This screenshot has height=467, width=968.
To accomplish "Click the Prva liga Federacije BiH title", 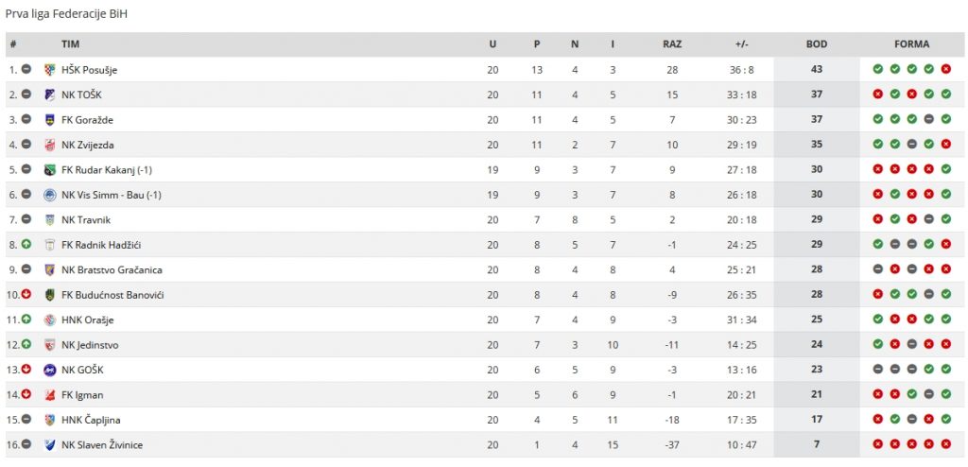I will (x=66, y=13).
